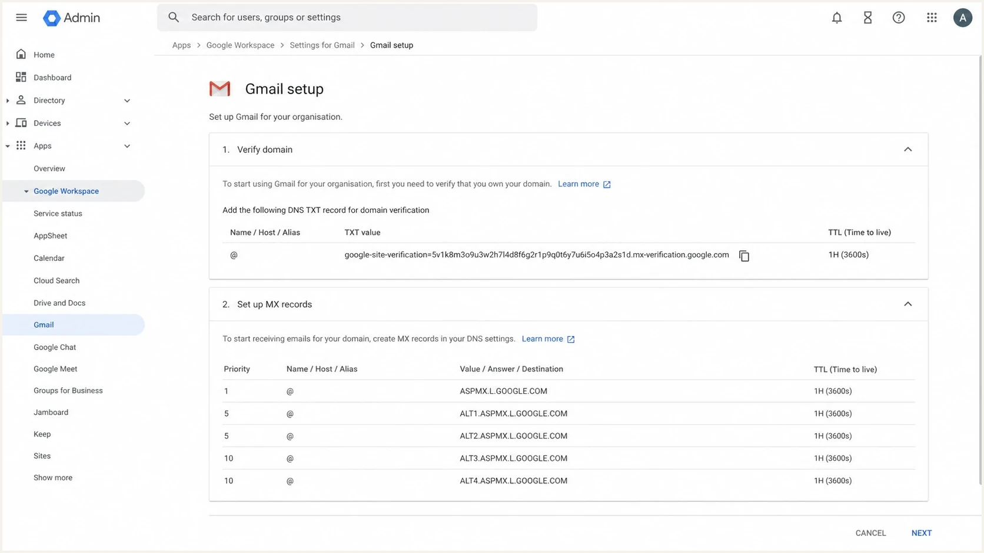Open AppSheet settings

(50, 236)
